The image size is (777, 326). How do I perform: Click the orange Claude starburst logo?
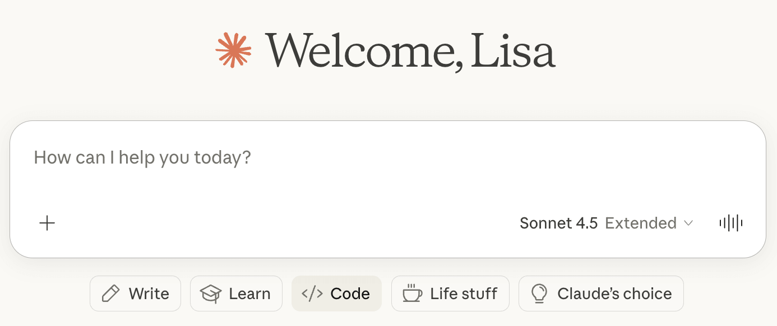[233, 51]
